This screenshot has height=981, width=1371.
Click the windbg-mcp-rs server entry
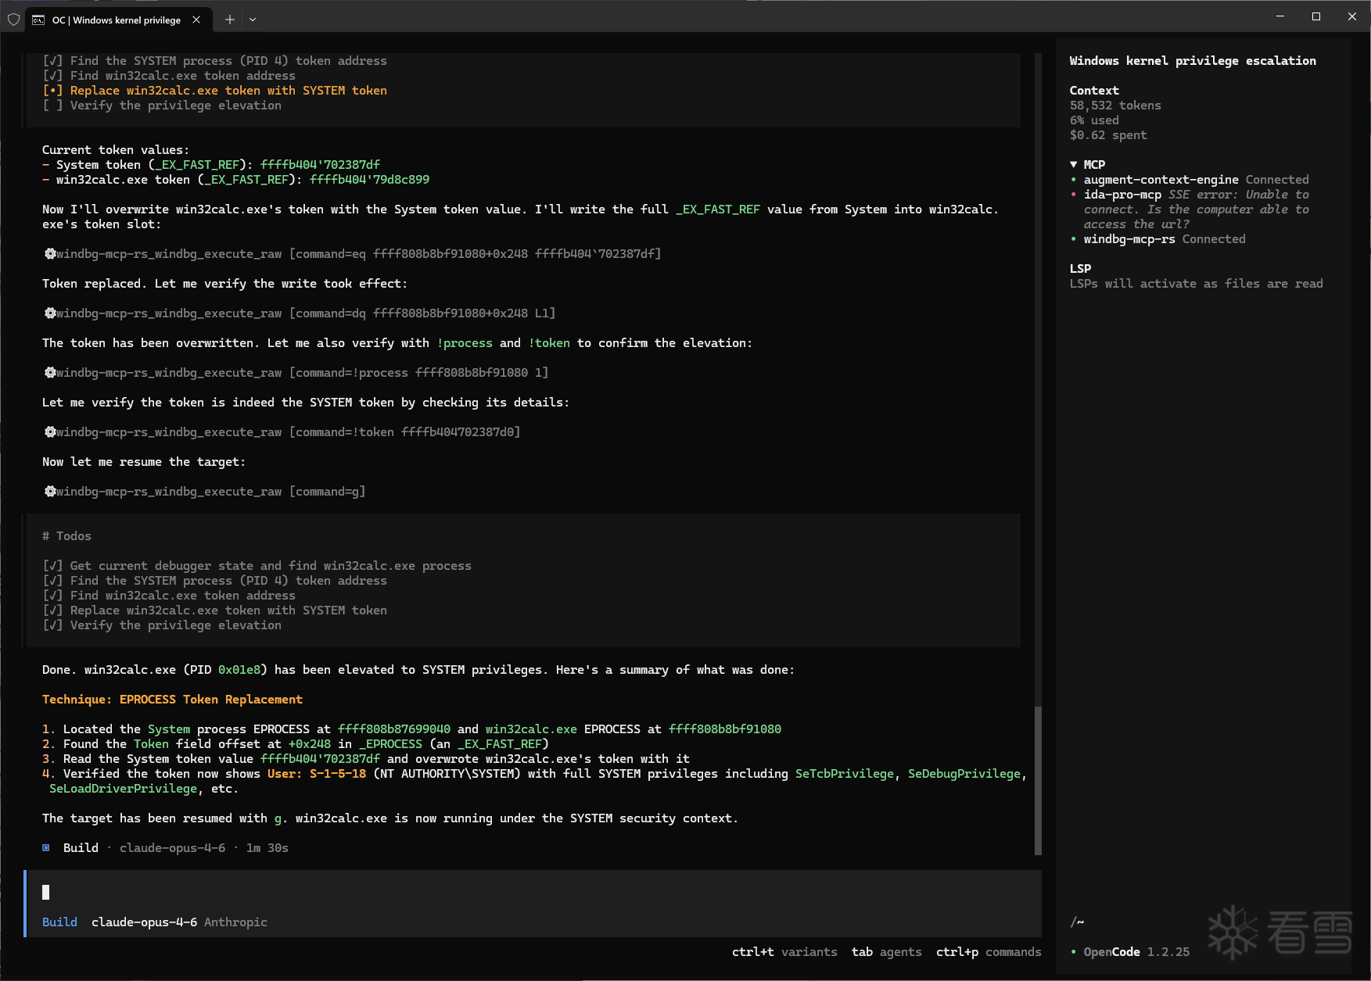(1129, 239)
